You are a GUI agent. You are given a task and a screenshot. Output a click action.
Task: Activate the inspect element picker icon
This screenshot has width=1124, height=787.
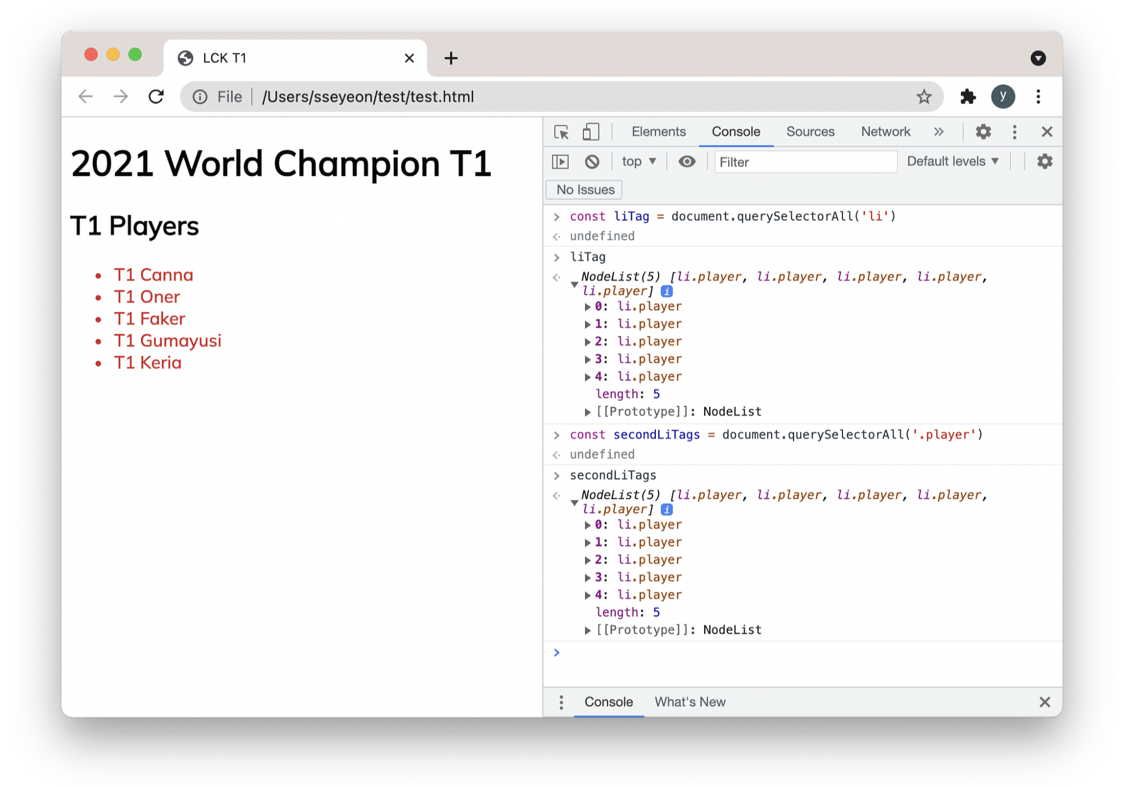561,132
